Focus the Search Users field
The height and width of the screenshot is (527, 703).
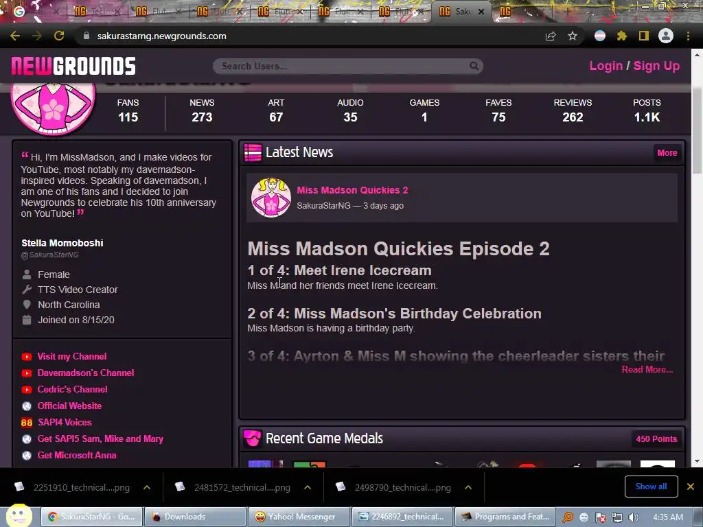tap(347, 67)
